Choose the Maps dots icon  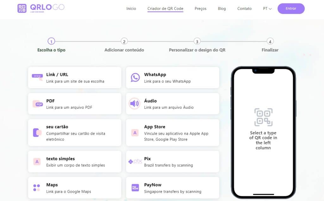37,188
